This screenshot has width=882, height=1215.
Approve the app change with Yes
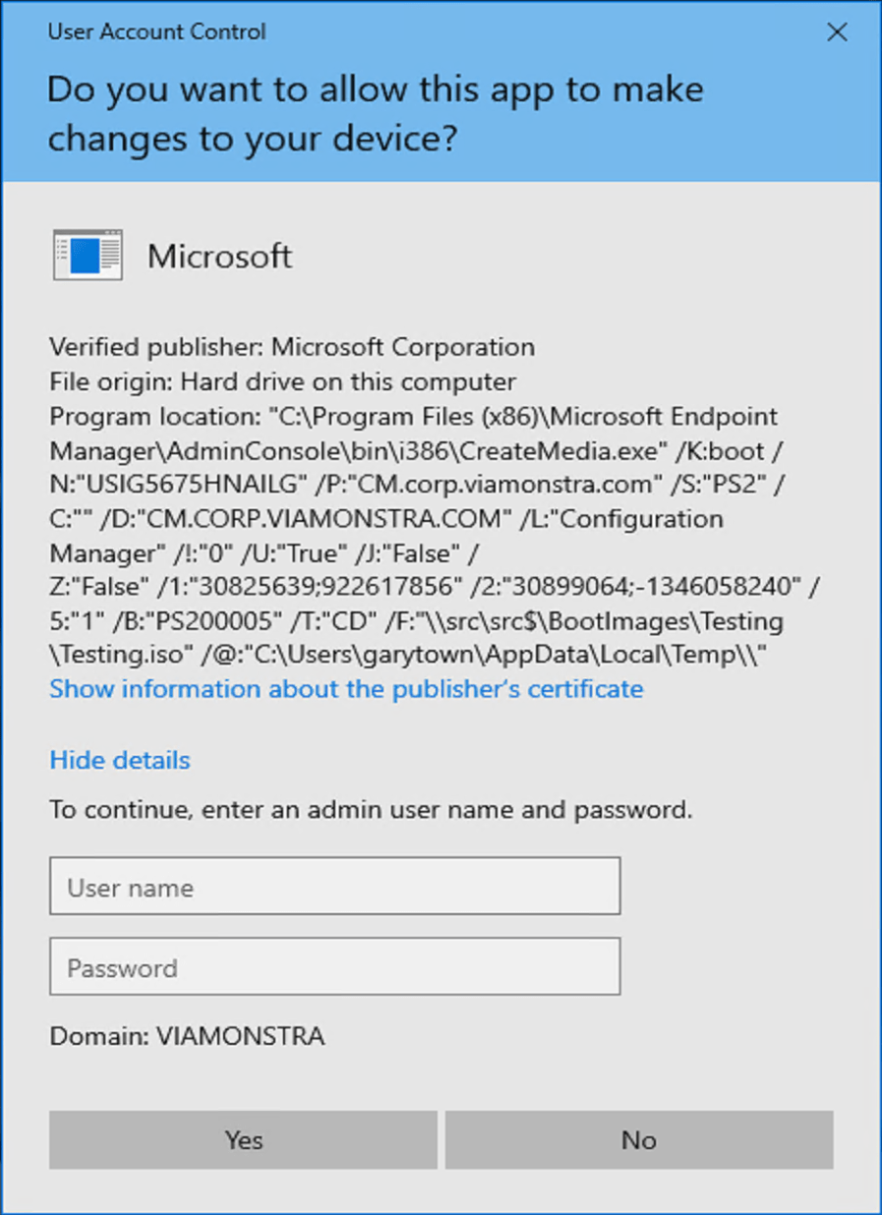[242, 1140]
